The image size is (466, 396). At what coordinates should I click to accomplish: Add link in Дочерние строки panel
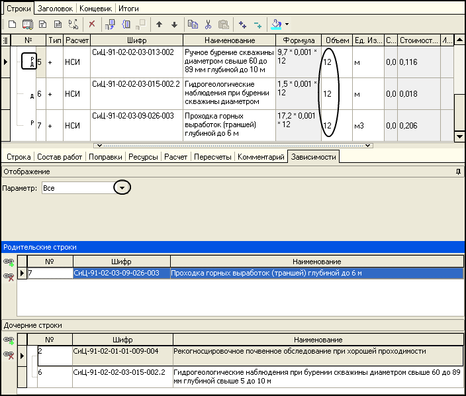tap(9, 340)
